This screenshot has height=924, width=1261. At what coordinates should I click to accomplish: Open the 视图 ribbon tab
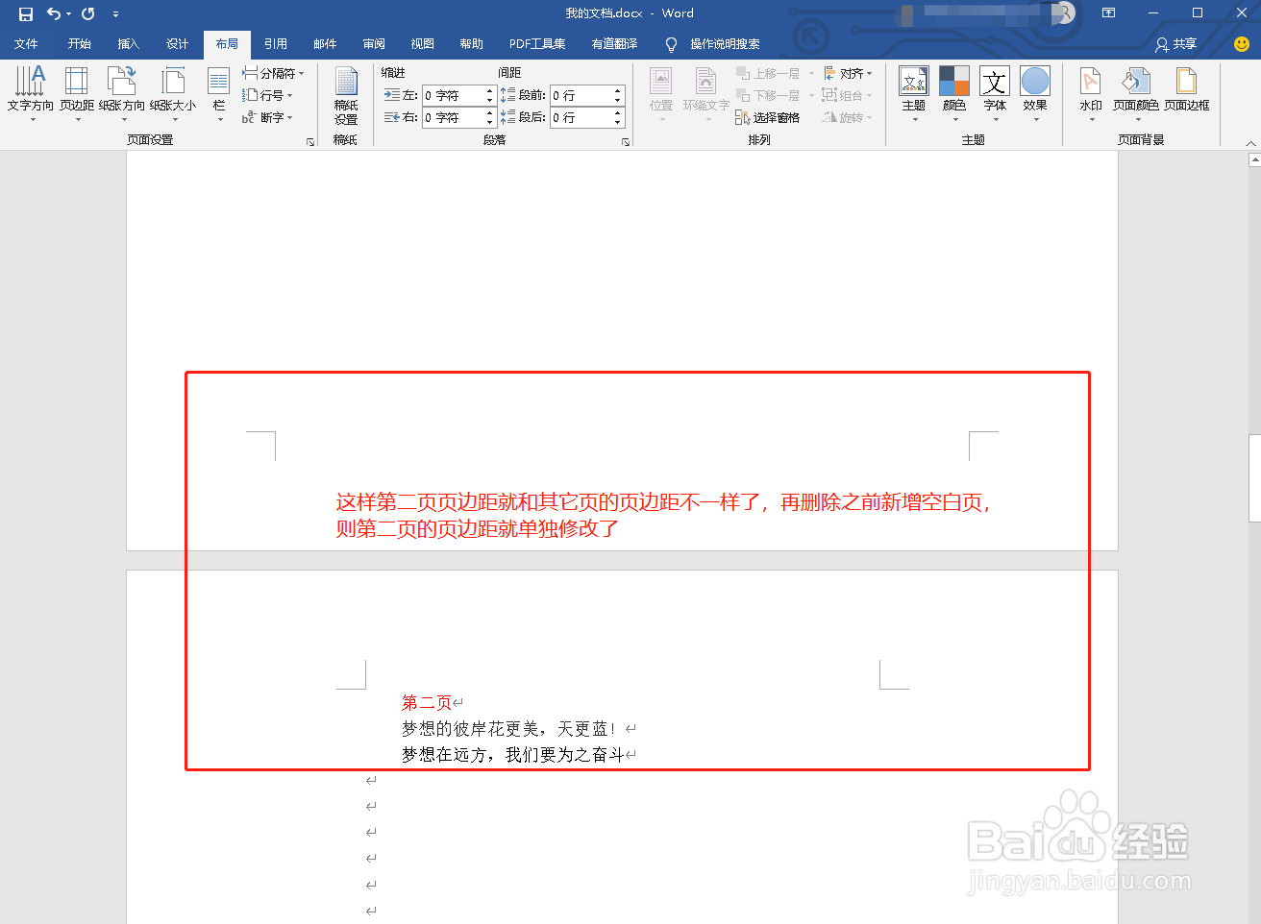[422, 43]
